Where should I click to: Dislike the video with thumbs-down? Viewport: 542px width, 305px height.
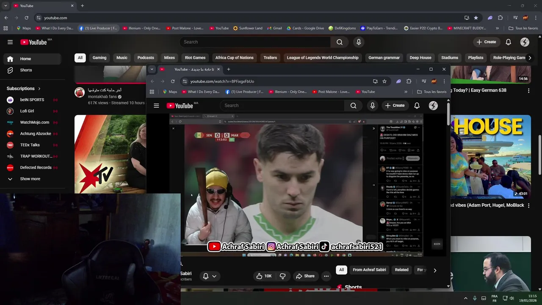(282, 276)
